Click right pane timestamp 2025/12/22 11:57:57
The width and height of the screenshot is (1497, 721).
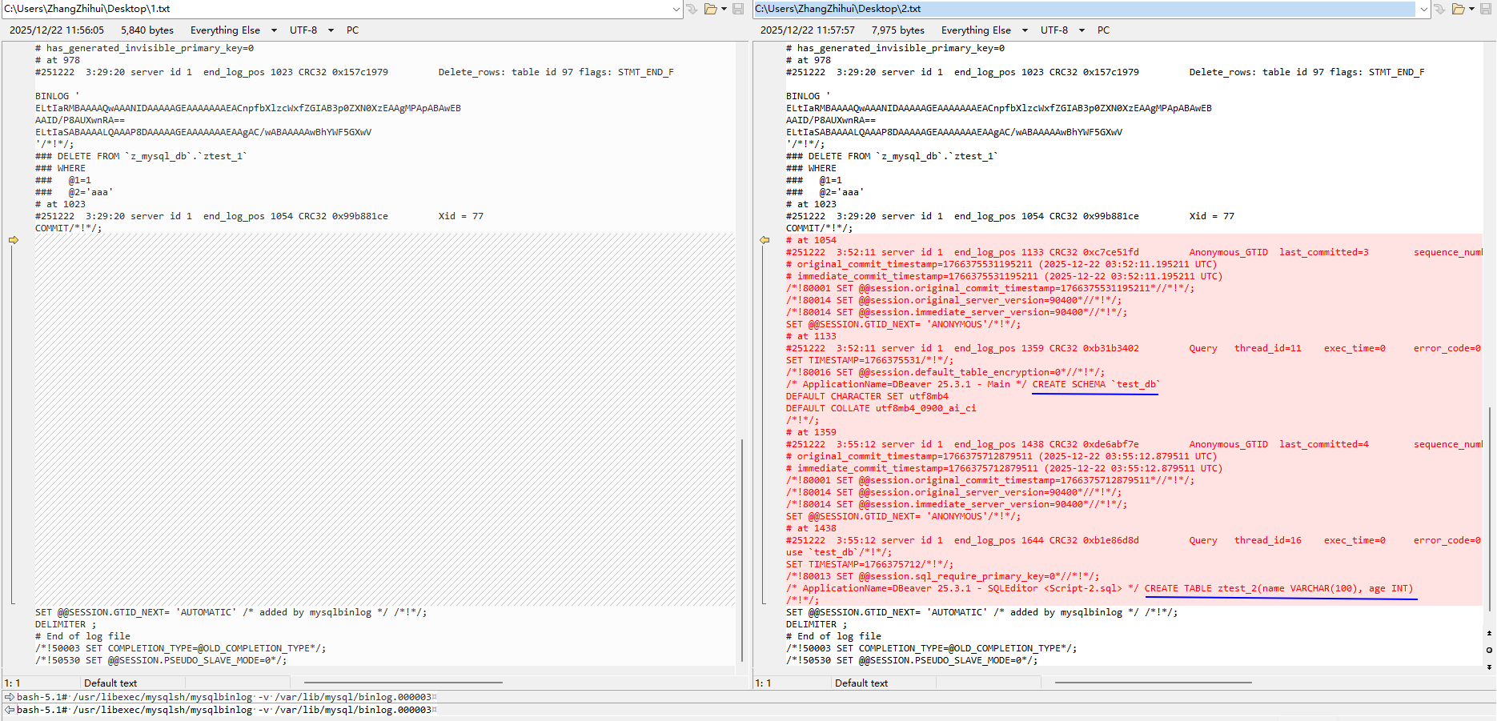(x=808, y=30)
